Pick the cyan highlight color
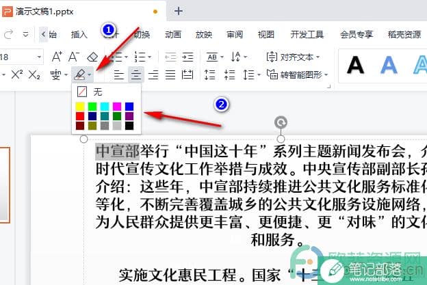 [x=105, y=107]
